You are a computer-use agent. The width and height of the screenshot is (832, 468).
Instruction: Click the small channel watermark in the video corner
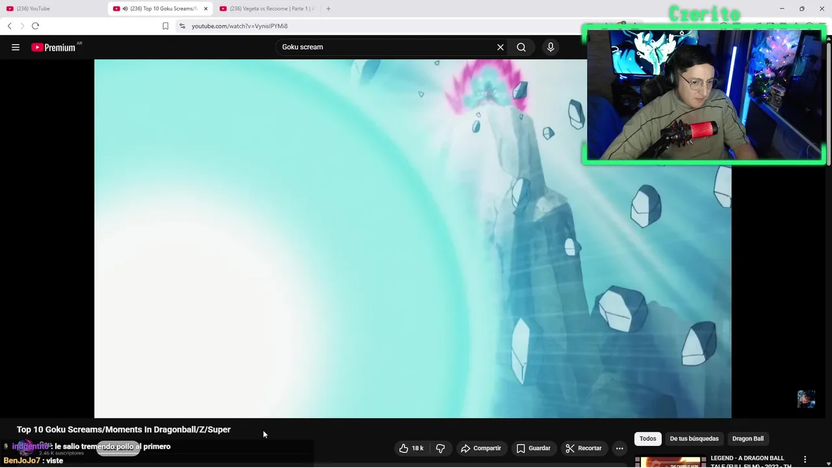pos(806,399)
